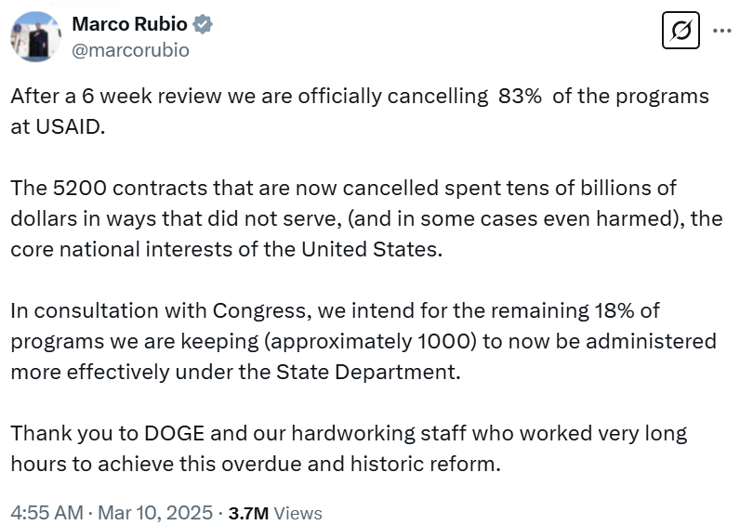
Task: Click the Marco Rubio display name
Action: pos(129,25)
